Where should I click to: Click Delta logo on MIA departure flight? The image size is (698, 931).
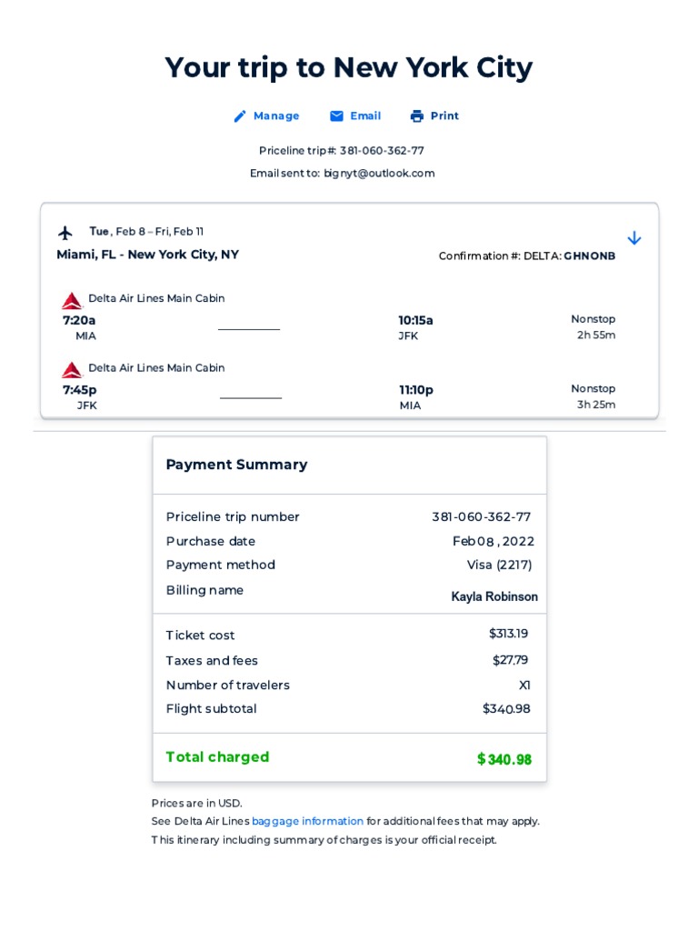(x=72, y=300)
